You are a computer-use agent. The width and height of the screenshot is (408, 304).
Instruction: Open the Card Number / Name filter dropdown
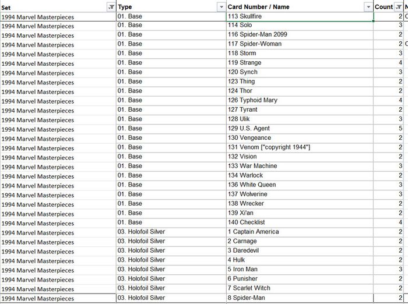click(x=368, y=7)
